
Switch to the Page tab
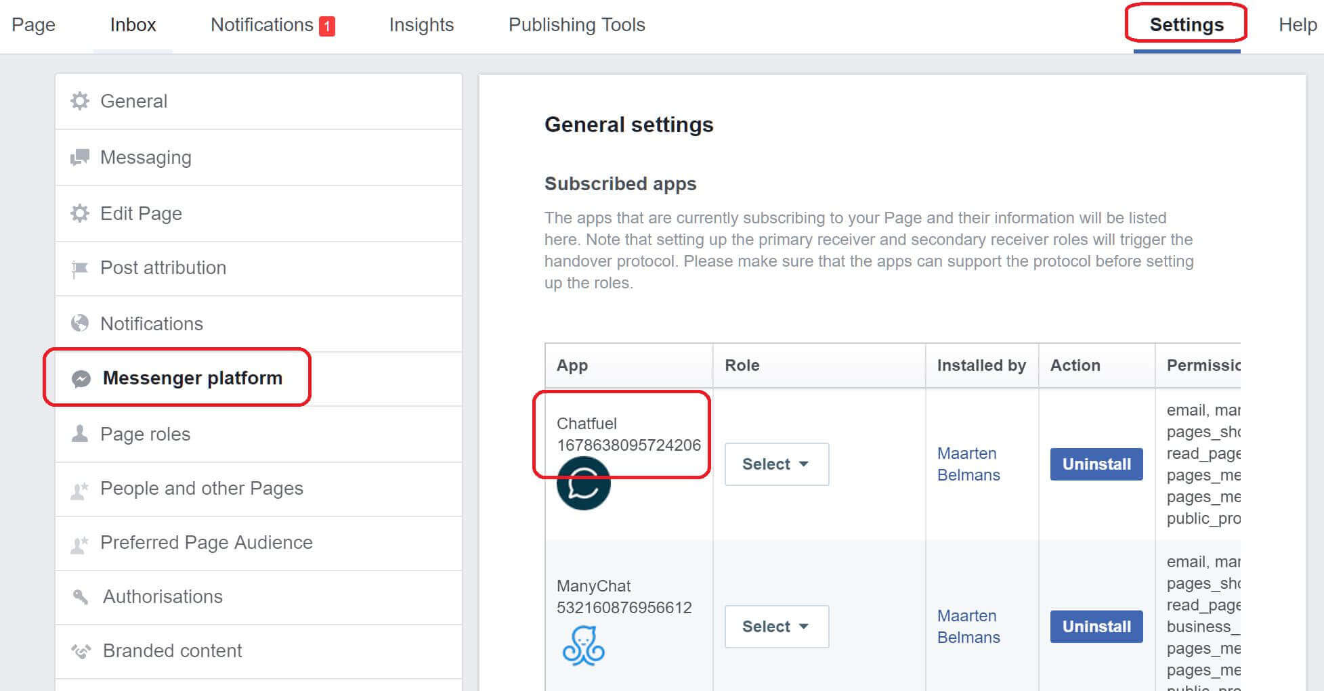(34, 25)
